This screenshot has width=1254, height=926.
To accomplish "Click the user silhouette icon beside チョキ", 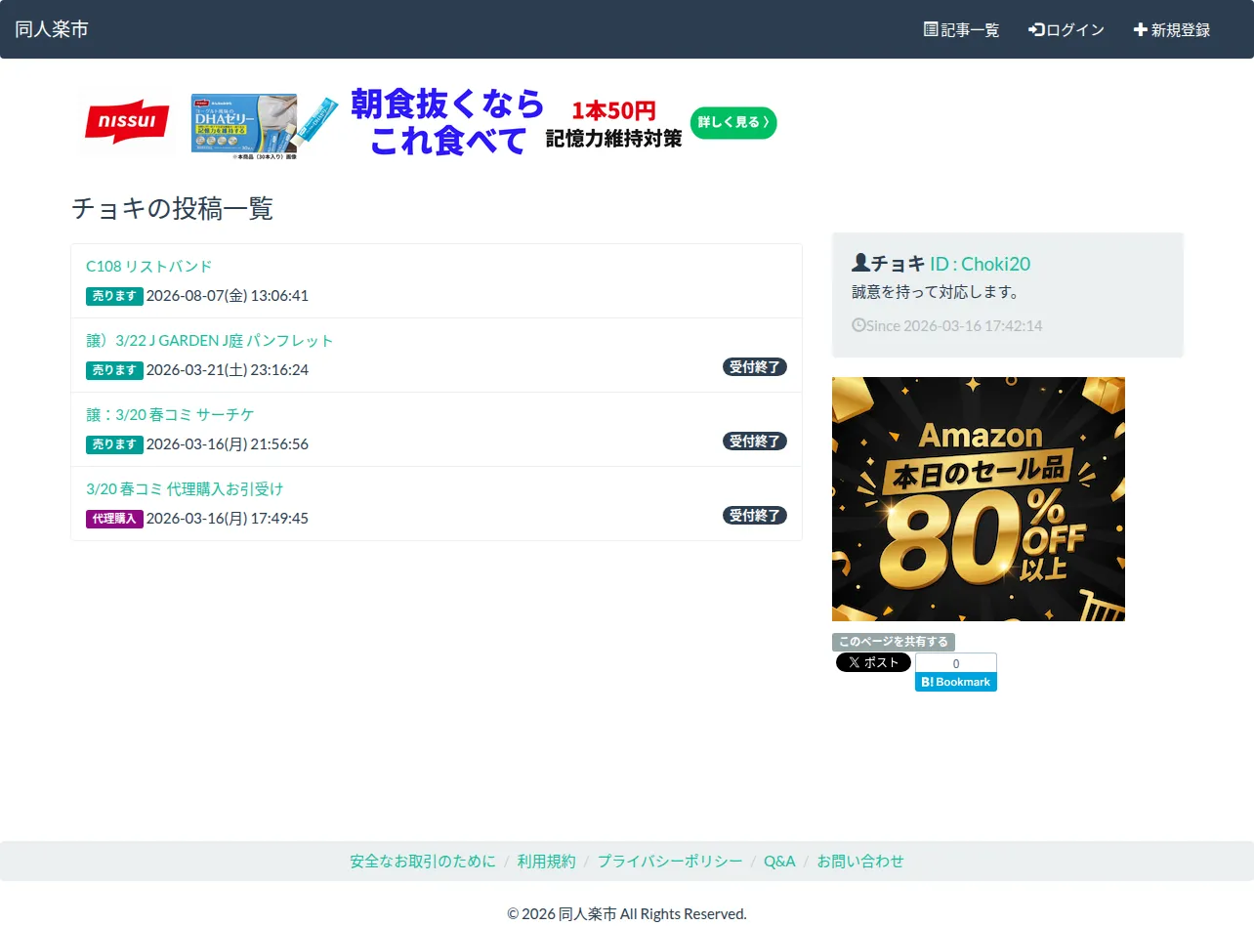I will coord(860,263).
